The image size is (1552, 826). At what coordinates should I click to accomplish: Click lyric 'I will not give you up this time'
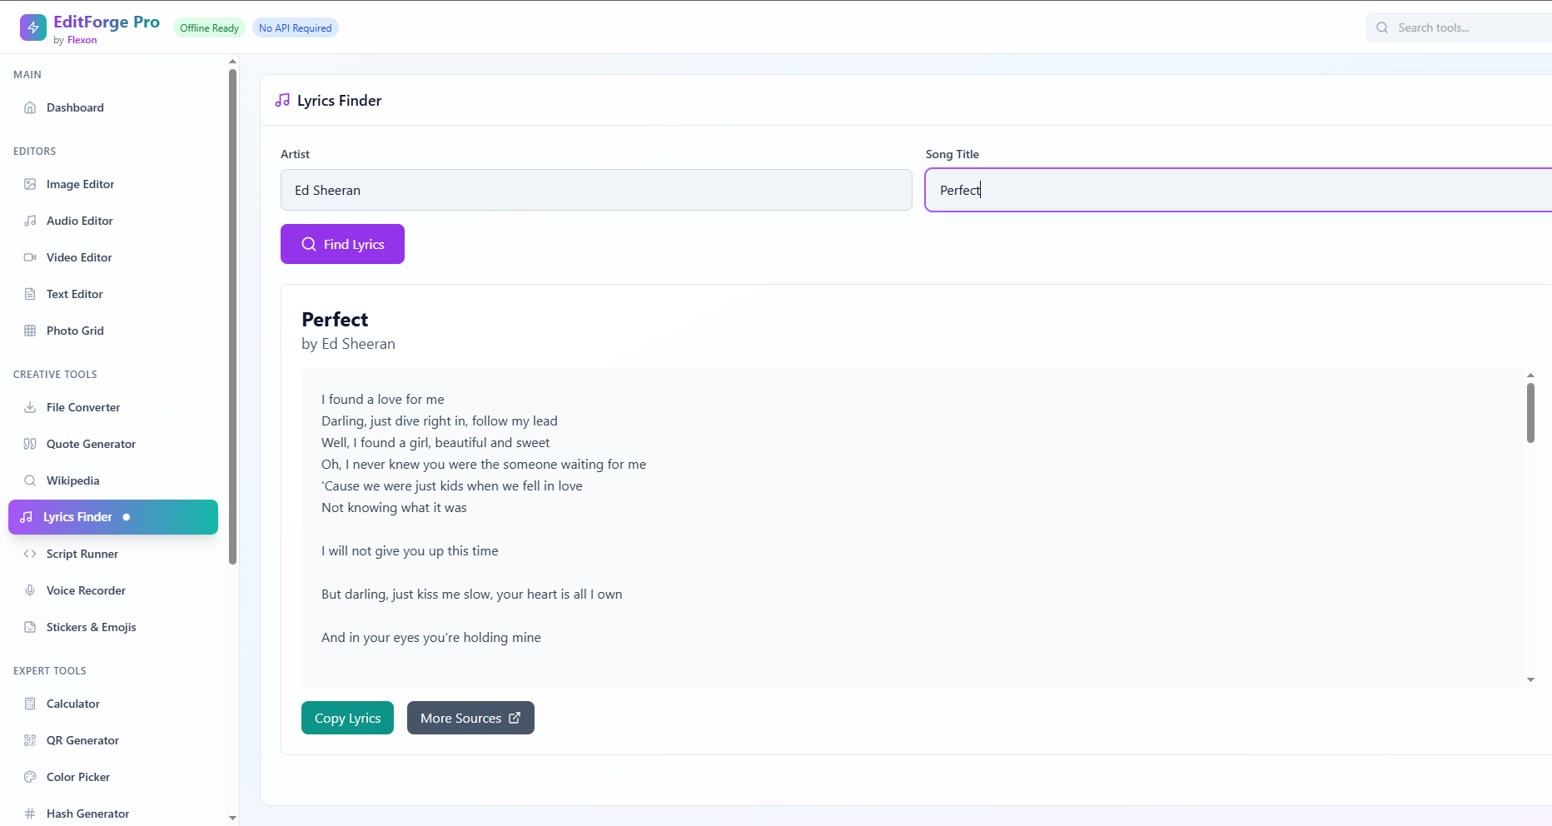pos(410,550)
